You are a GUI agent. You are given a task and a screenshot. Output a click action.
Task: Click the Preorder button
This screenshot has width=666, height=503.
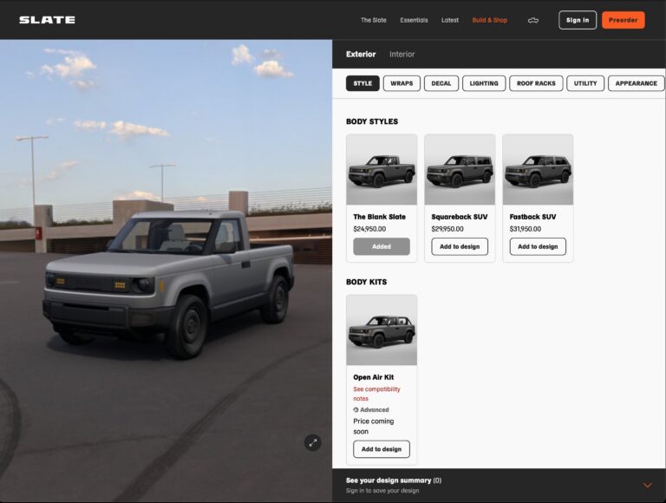click(x=624, y=20)
